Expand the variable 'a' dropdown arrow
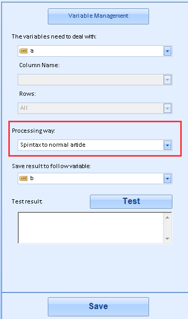Viewport: 188px width, 319px height. click(x=168, y=51)
